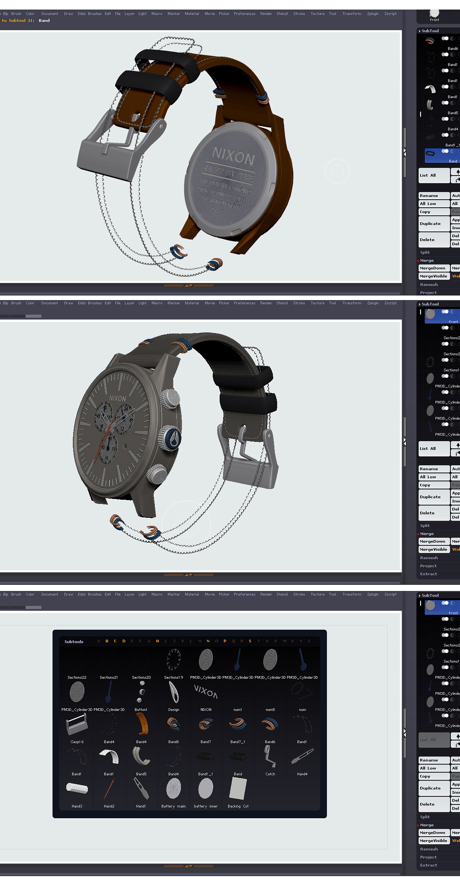Pick the Band6 subtool in the popup grid
Viewport: 460px width, 883px height.
click(270, 728)
